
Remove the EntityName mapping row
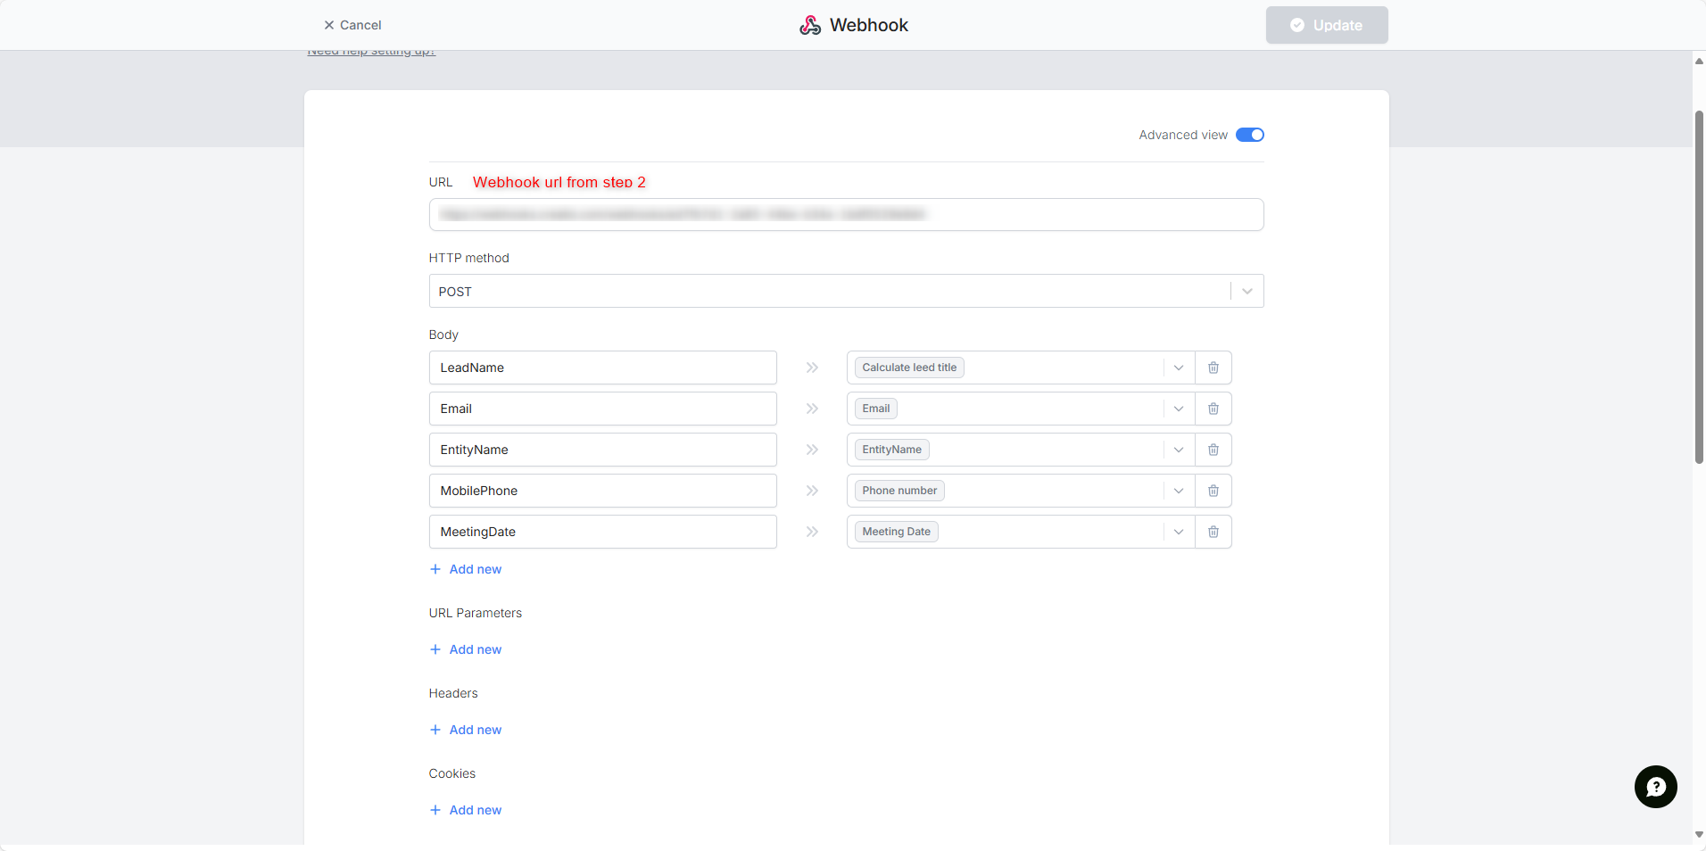[1213, 450]
